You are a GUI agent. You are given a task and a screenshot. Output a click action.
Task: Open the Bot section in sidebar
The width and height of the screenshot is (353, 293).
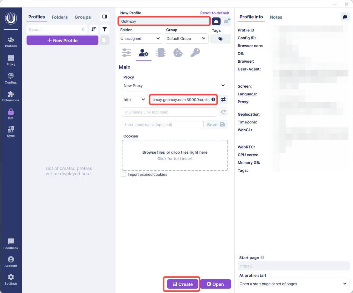(11, 113)
